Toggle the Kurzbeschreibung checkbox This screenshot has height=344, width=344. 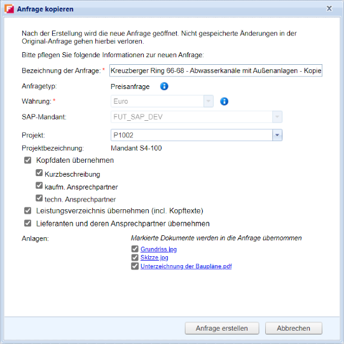point(39,173)
